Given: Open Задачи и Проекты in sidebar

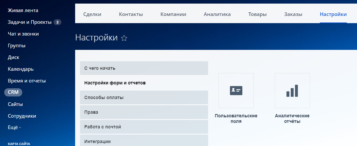Looking at the screenshot, I should [x=30, y=22].
